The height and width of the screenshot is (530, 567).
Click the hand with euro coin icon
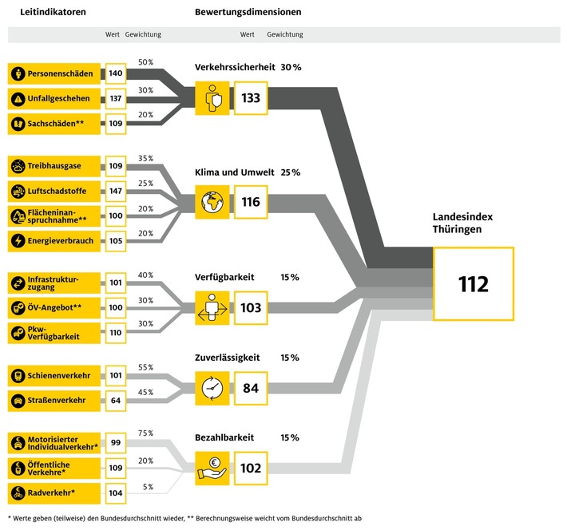[212, 469]
